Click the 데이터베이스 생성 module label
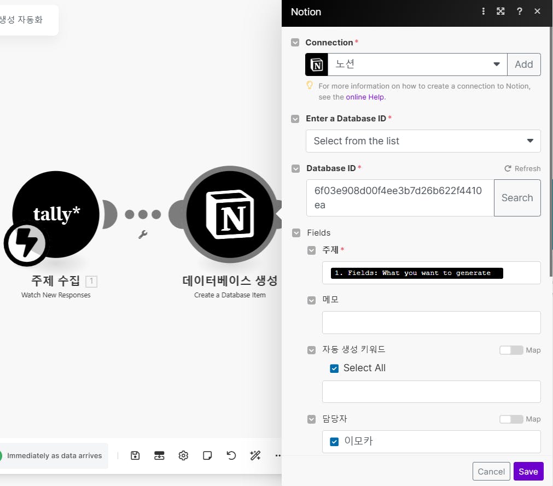The width and height of the screenshot is (553, 486). (x=230, y=281)
